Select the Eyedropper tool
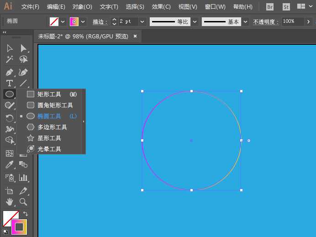The image size is (316, 237). tap(9, 165)
